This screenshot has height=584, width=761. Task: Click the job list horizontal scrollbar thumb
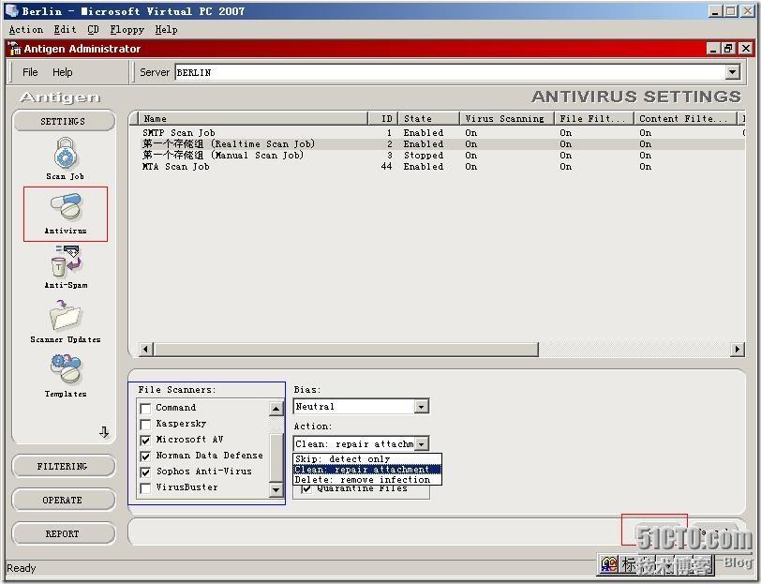346,349
